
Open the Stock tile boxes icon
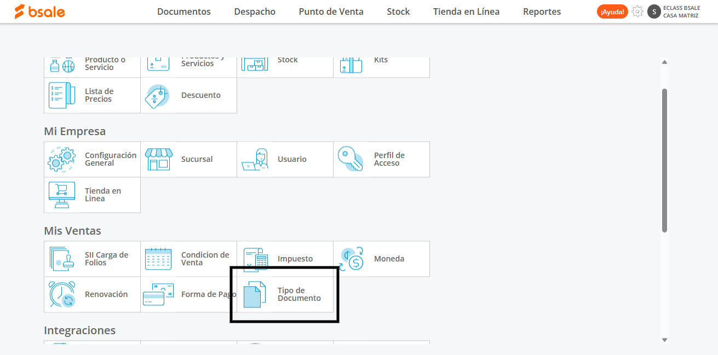pyautogui.click(x=255, y=65)
